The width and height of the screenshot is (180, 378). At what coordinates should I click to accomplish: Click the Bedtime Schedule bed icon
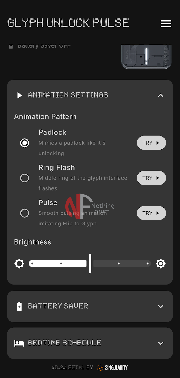click(x=19, y=343)
